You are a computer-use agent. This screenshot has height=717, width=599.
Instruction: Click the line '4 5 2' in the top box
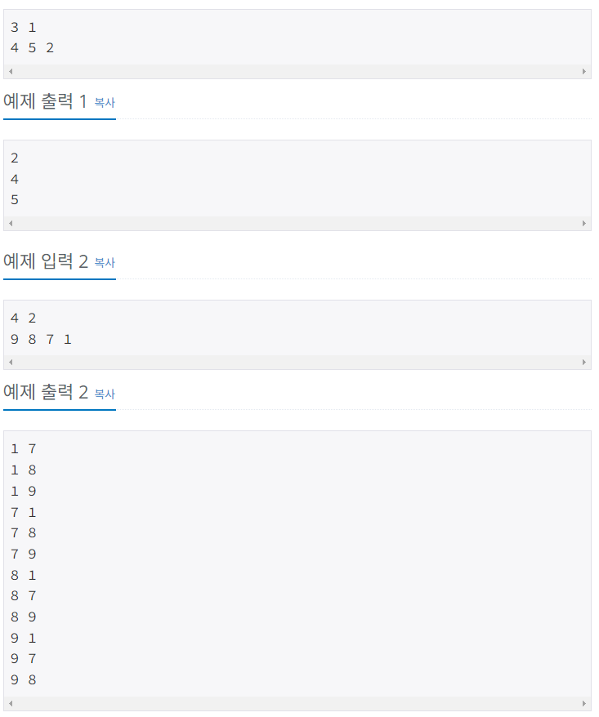click(x=33, y=47)
